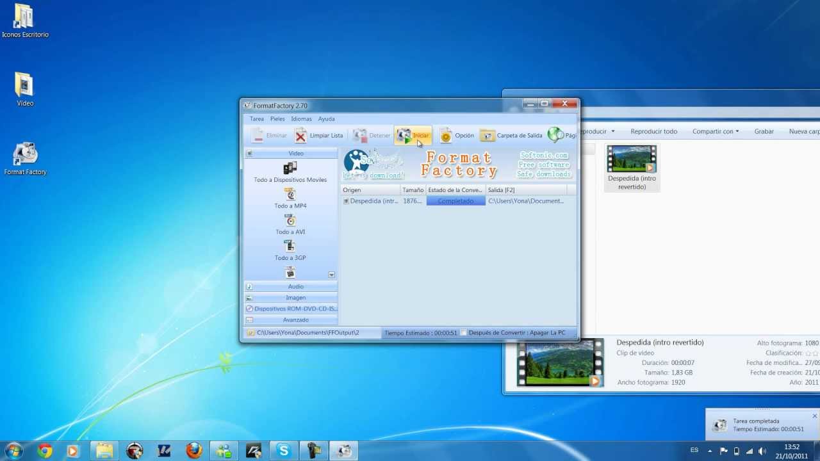Select the Todo a 3GP converter
The image size is (820, 461).
290,251
